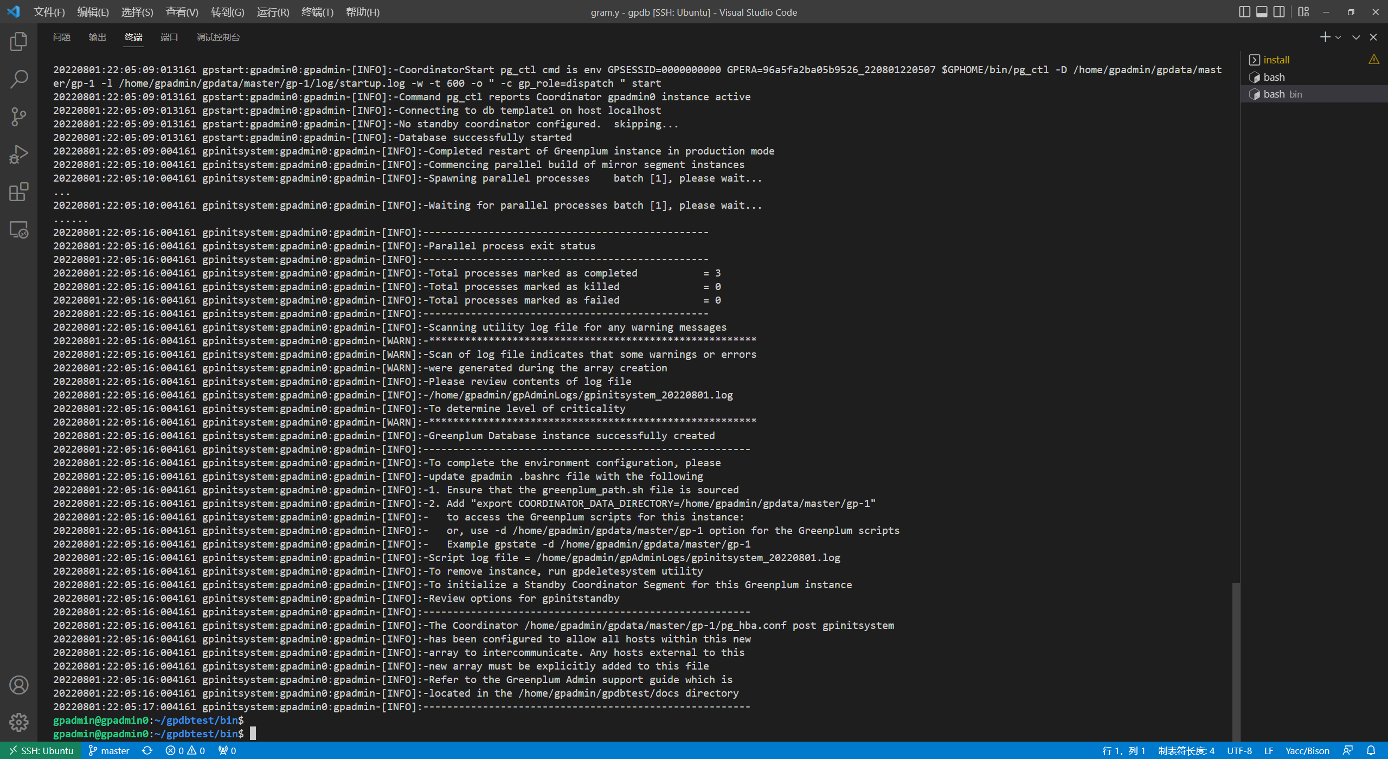Screen dimensions: 1388x759
Task: Open the 运行(R) menu
Action: 273,12
